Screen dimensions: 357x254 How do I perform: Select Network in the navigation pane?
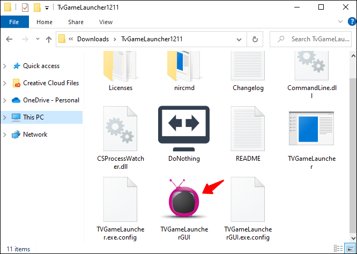click(35, 135)
